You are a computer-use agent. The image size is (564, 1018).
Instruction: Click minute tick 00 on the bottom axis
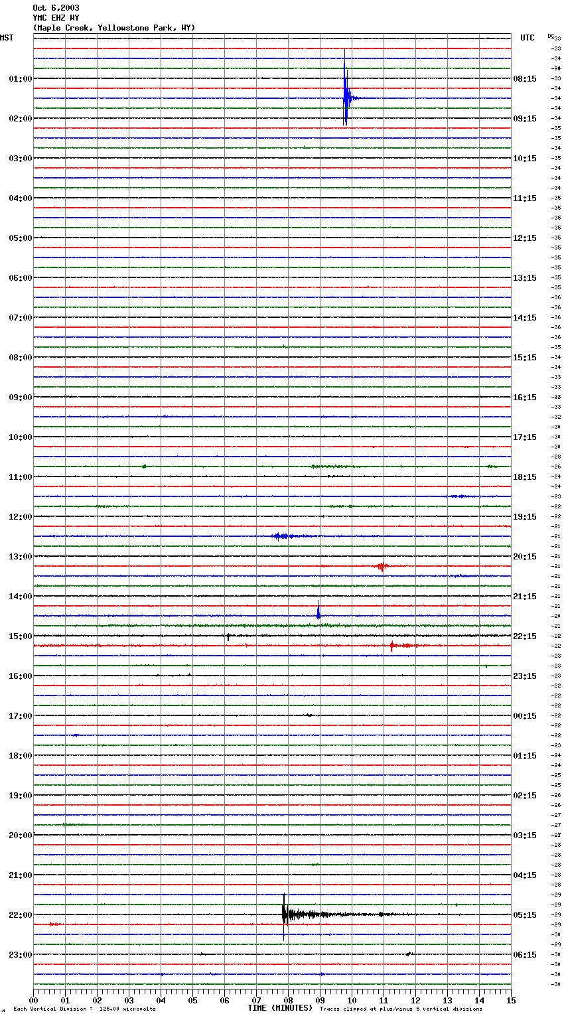33,1000
